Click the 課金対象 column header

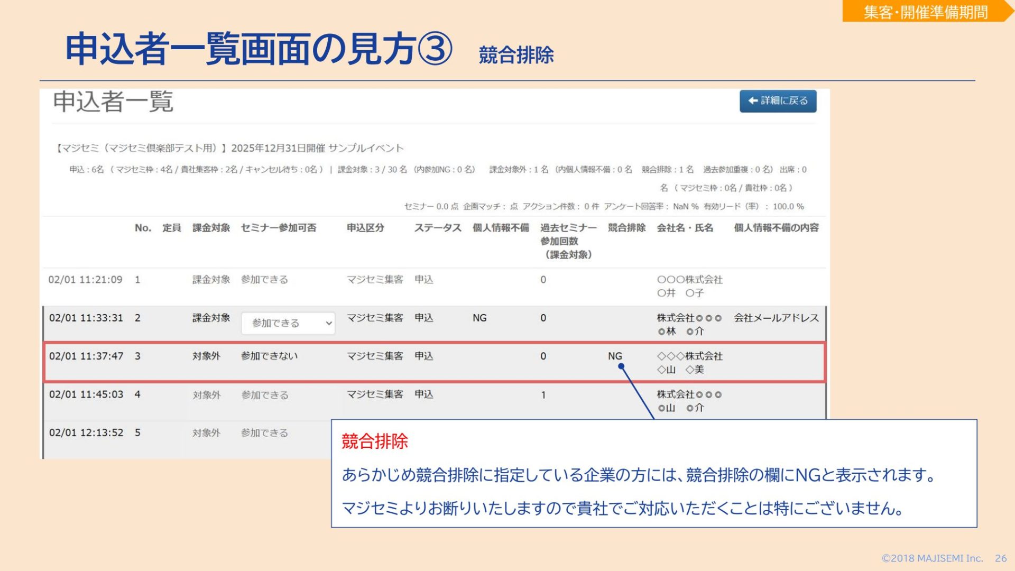(211, 228)
